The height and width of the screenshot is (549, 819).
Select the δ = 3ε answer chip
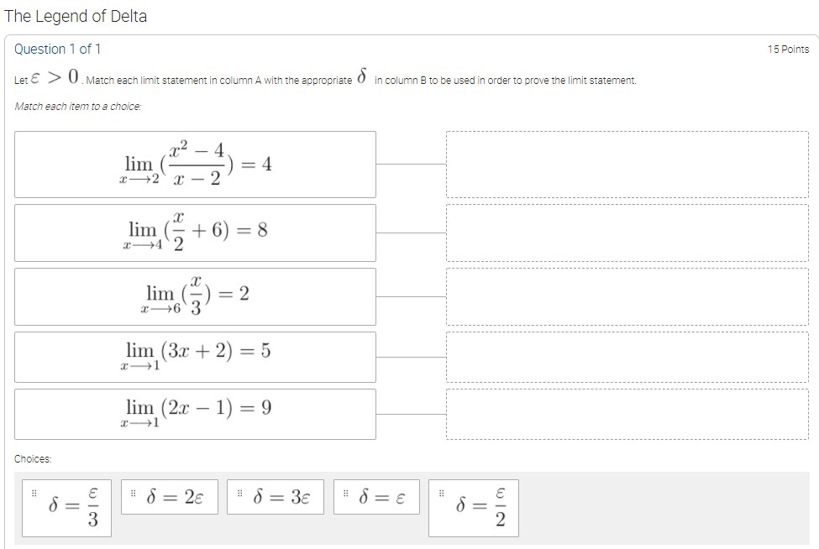pos(275,496)
